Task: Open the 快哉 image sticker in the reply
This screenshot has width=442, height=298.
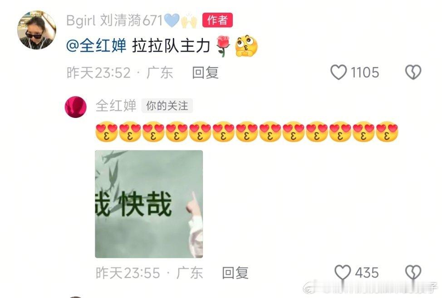Action: [x=149, y=204]
